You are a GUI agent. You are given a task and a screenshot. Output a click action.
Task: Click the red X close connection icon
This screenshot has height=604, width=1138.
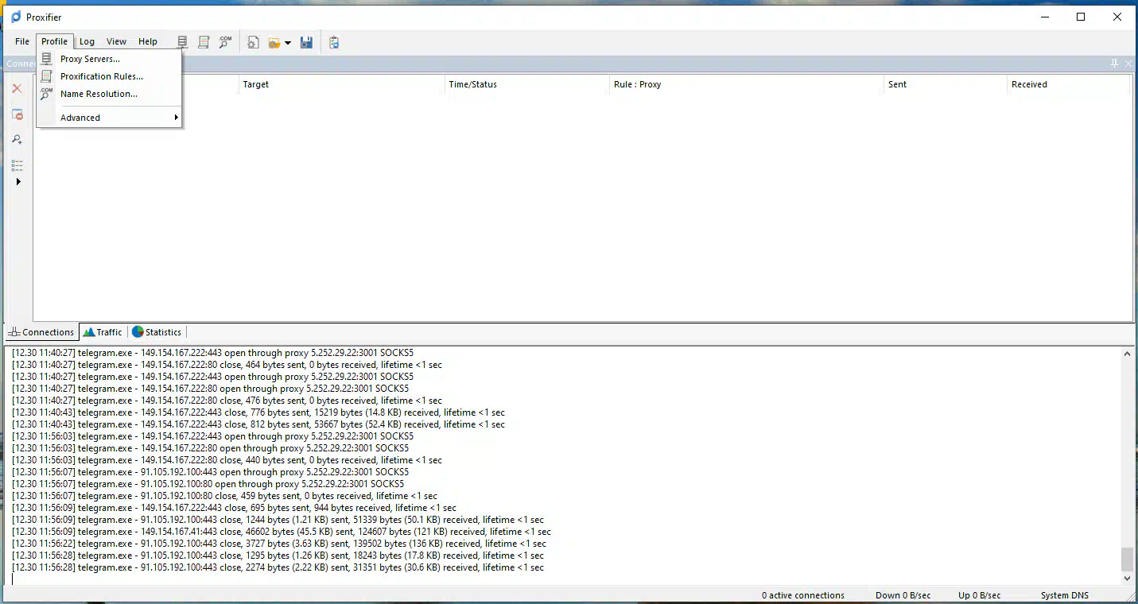[17, 88]
